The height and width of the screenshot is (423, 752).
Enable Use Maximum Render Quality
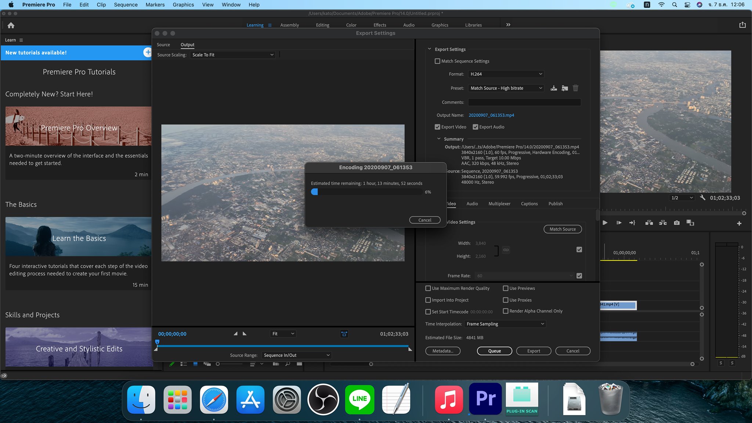(428, 288)
